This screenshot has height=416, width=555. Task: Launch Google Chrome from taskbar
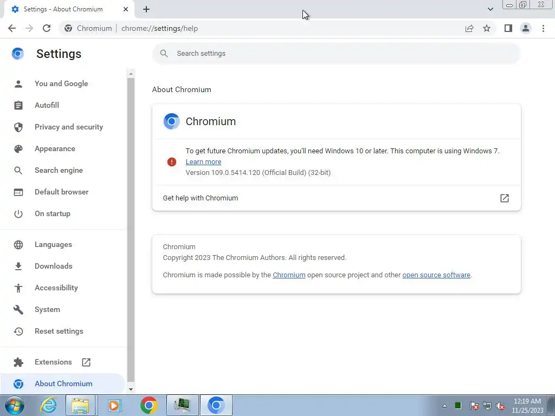[149, 405]
